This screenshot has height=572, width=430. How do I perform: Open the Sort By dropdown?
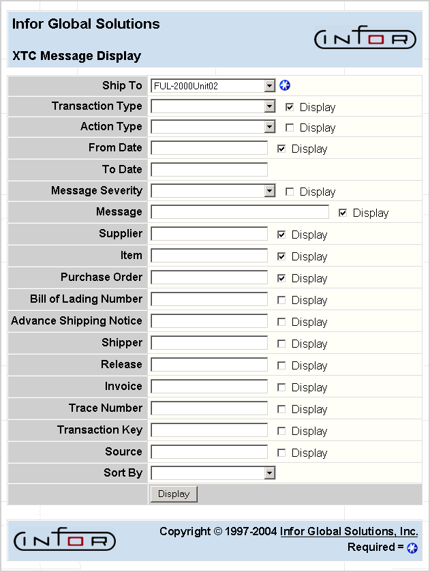269,472
